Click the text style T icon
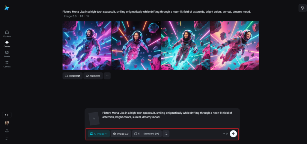 point(166,134)
